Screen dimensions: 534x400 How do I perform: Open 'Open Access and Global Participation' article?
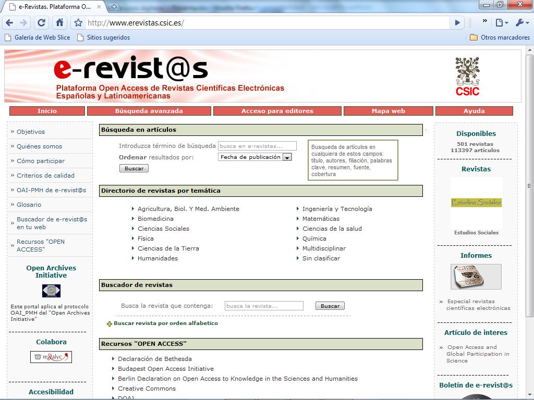(478, 354)
